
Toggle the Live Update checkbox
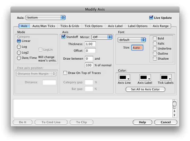point(151,17)
